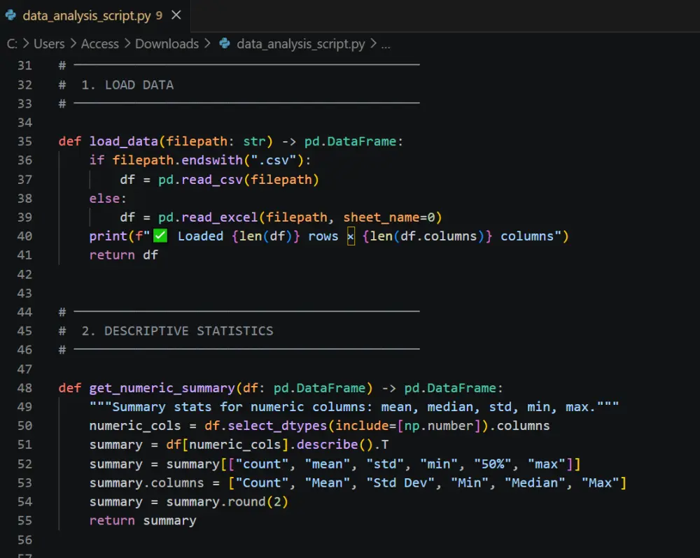Viewport: 700px width, 558px height.
Task: Click "Std Dev" string on line 53
Action: click(400, 482)
